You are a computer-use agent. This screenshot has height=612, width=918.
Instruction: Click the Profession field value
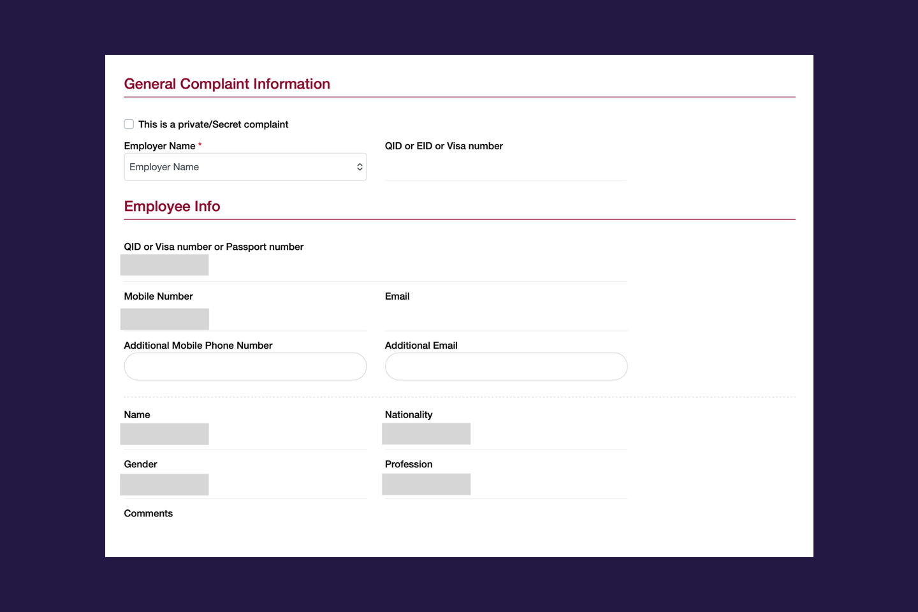(426, 484)
